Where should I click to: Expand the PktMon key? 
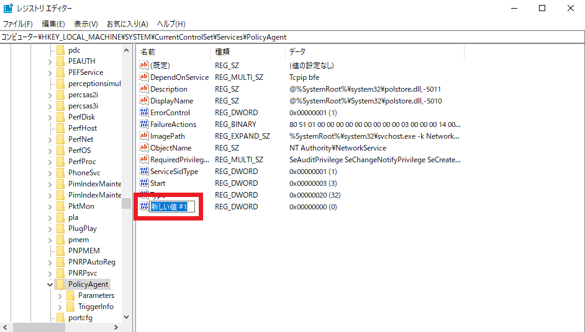pos(50,207)
